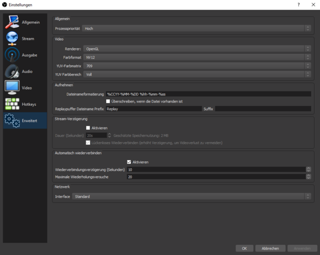
Task: Enable Stream-Verzögerung Aktivieren checkbox
Action: [88, 128]
